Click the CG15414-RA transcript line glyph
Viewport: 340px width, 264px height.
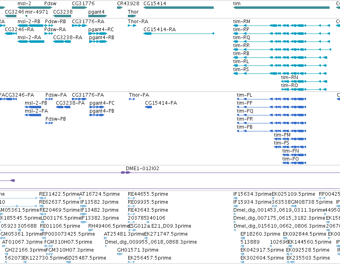pyautogui.click(x=179, y=34)
